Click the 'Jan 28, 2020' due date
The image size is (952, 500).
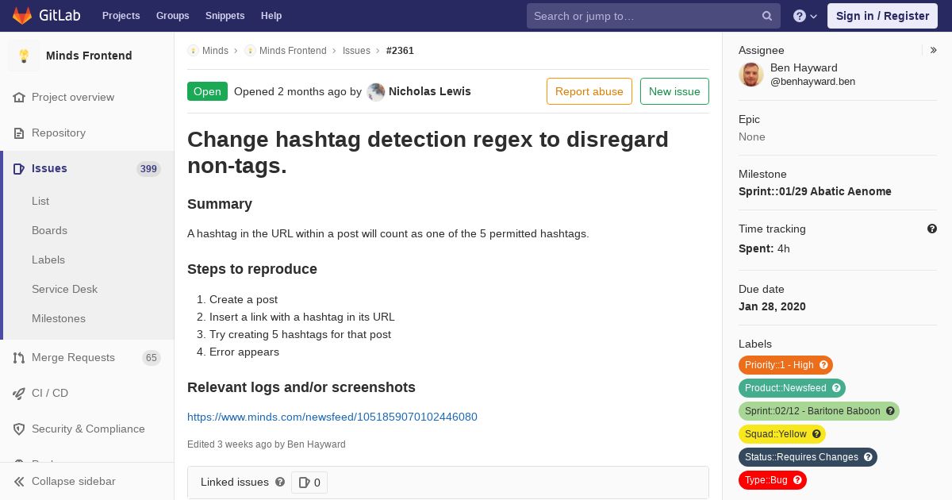point(772,306)
